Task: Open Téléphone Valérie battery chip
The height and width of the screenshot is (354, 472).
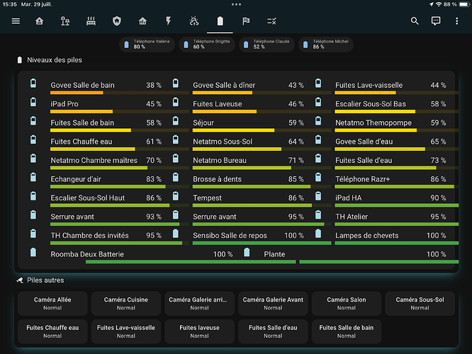Action: pos(147,44)
